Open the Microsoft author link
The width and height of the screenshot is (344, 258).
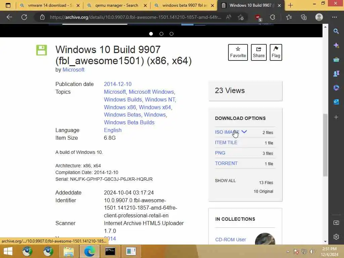tap(73, 70)
